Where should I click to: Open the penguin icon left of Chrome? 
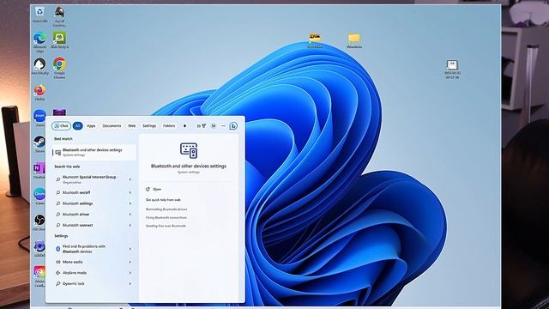coord(39,66)
